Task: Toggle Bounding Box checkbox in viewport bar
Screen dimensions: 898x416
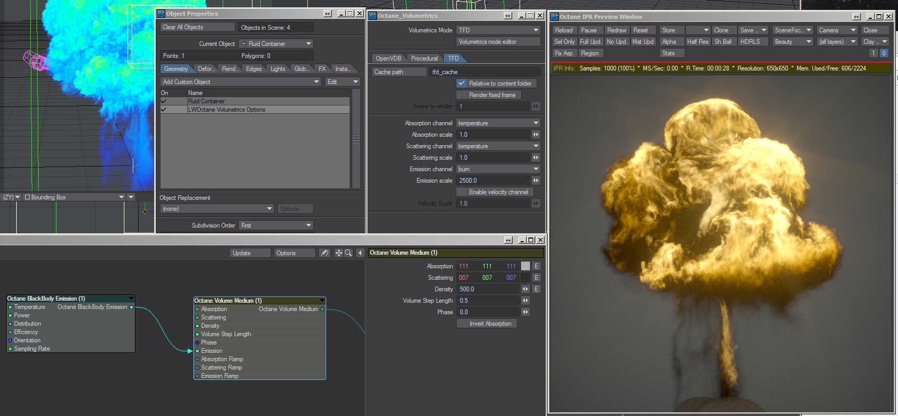Action: coord(28,197)
